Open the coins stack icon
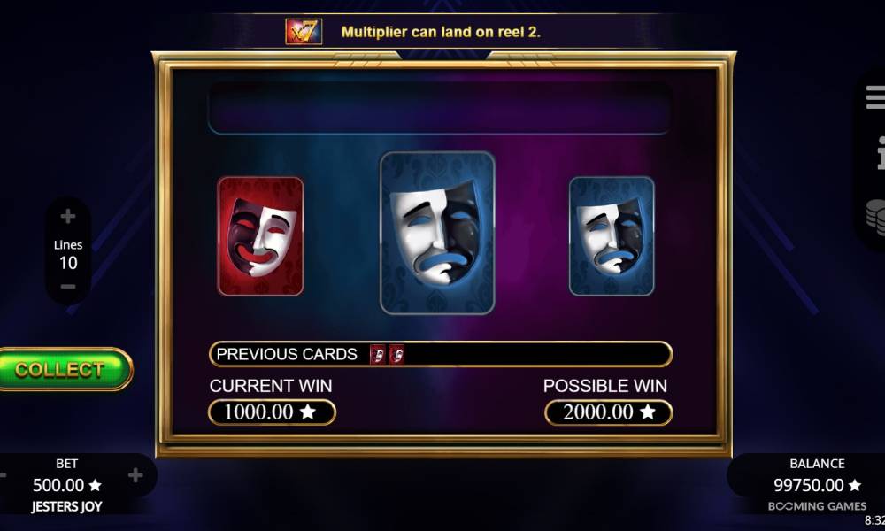 pos(875,217)
